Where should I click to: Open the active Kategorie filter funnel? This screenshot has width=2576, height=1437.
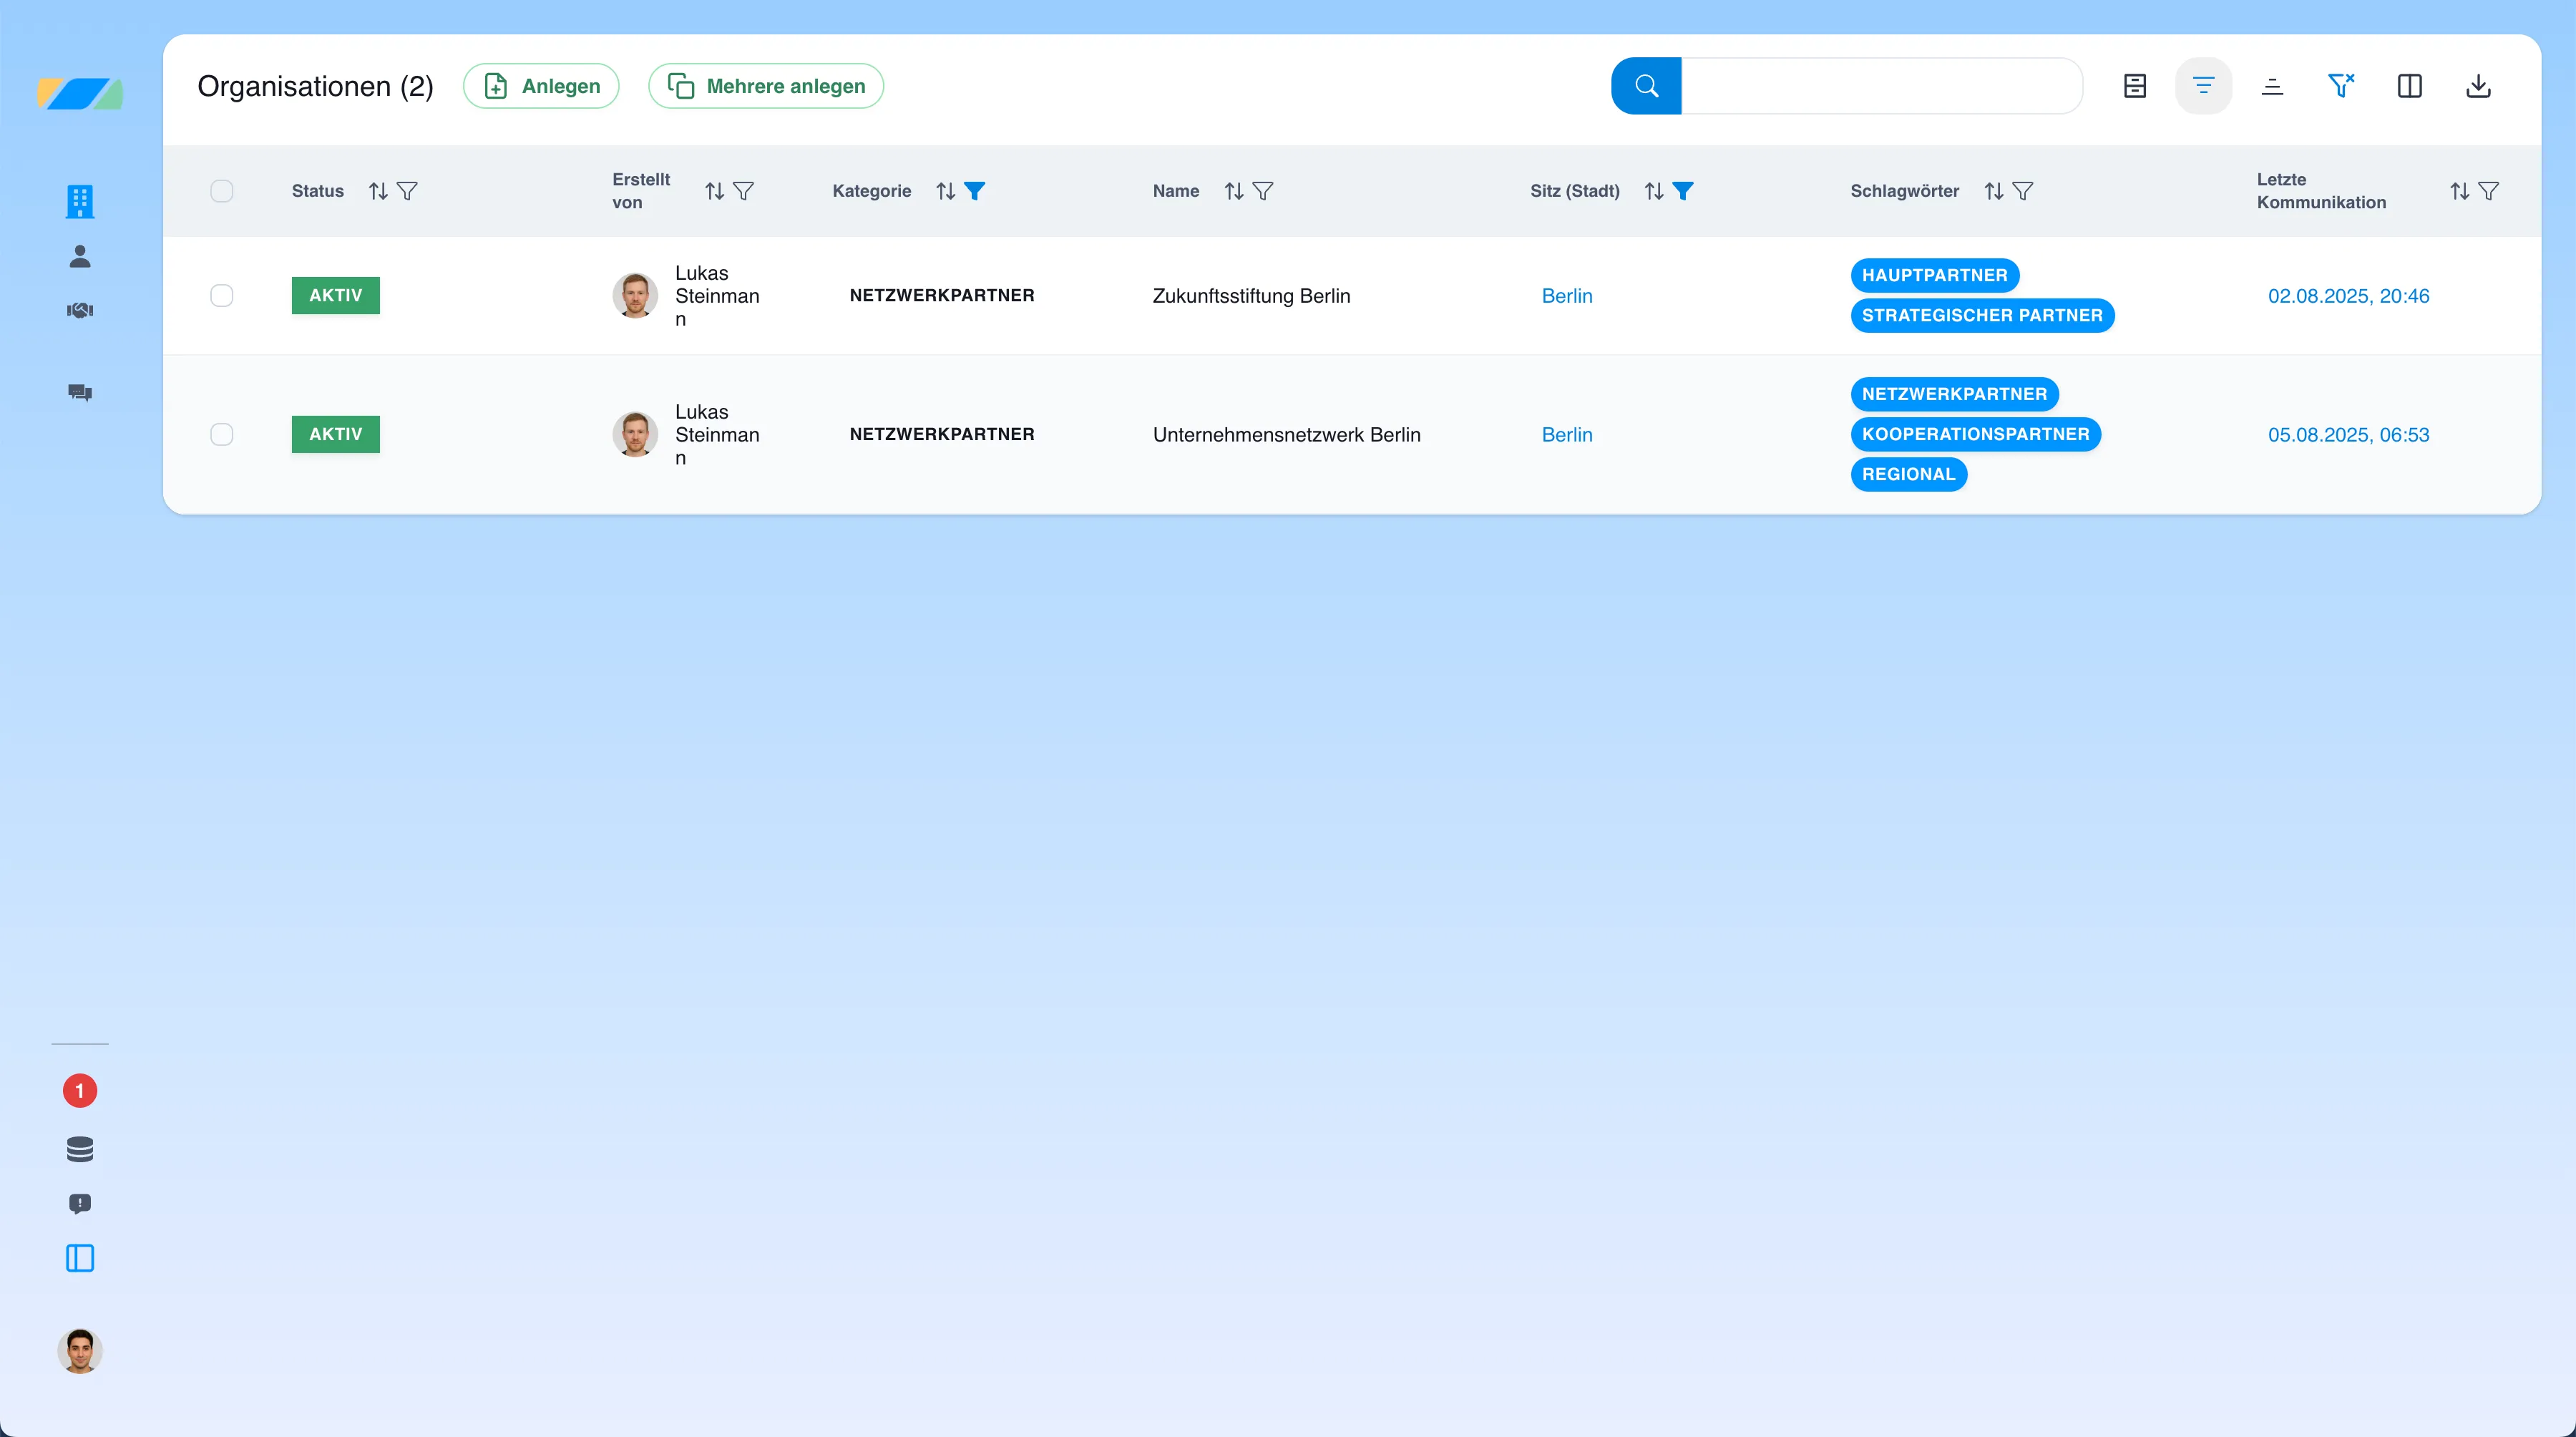click(x=975, y=191)
